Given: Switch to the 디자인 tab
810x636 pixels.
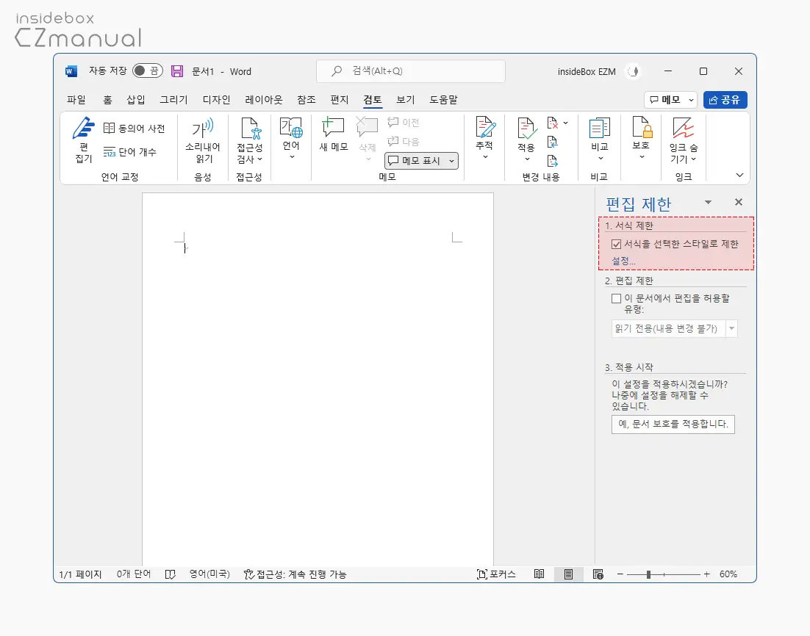Looking at the screenshot, I should click(x=216, y=100).
